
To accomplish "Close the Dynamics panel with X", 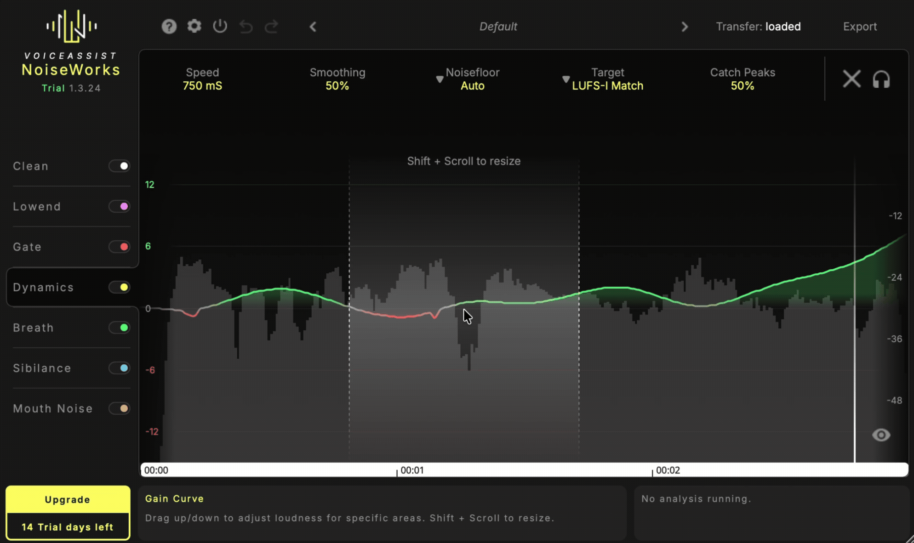I will [x=851, y=79].
